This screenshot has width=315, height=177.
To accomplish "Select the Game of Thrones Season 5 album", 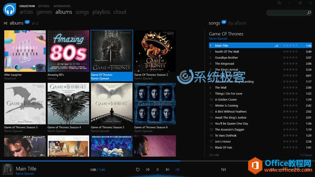I will pos(112,104).
